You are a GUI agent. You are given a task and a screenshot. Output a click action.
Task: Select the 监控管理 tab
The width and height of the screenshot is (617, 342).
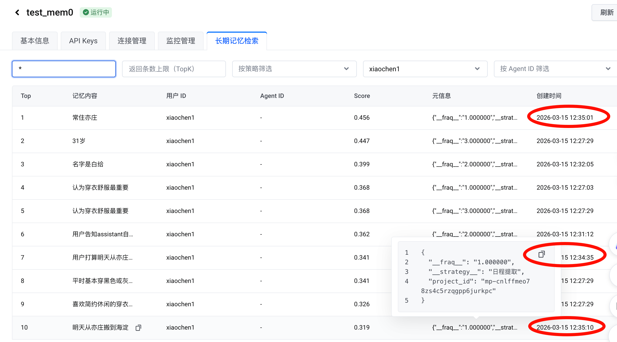point(180,41)
